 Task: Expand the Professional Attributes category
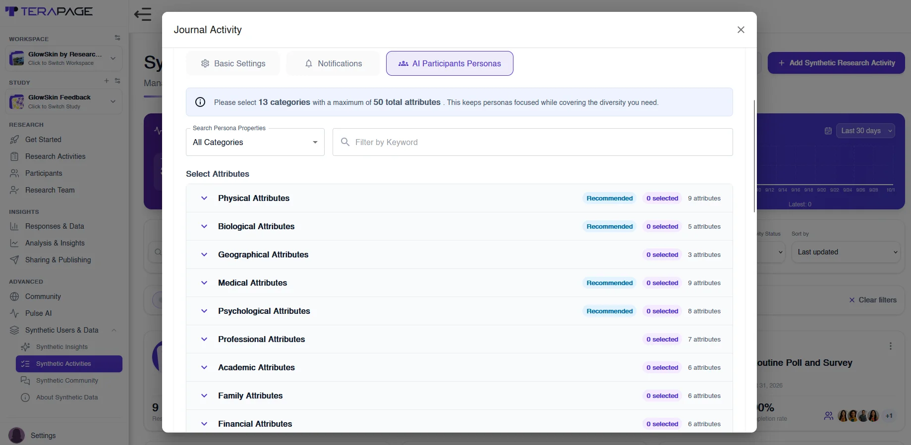coord(459,339)
